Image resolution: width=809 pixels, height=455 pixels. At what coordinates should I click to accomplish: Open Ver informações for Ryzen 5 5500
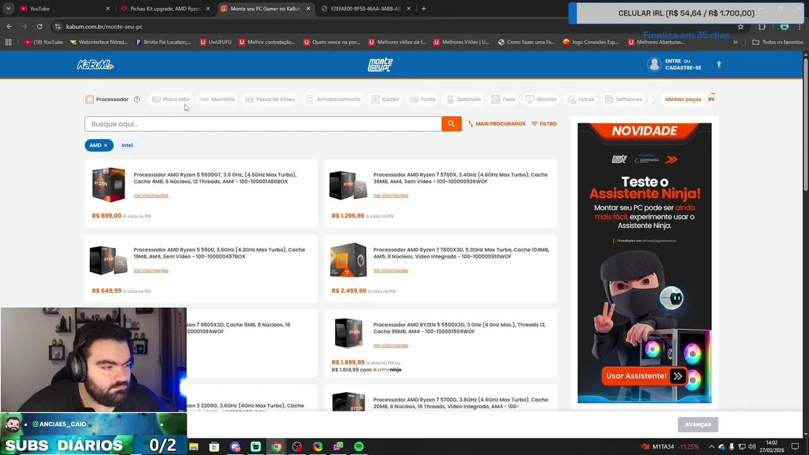point(151,270)
